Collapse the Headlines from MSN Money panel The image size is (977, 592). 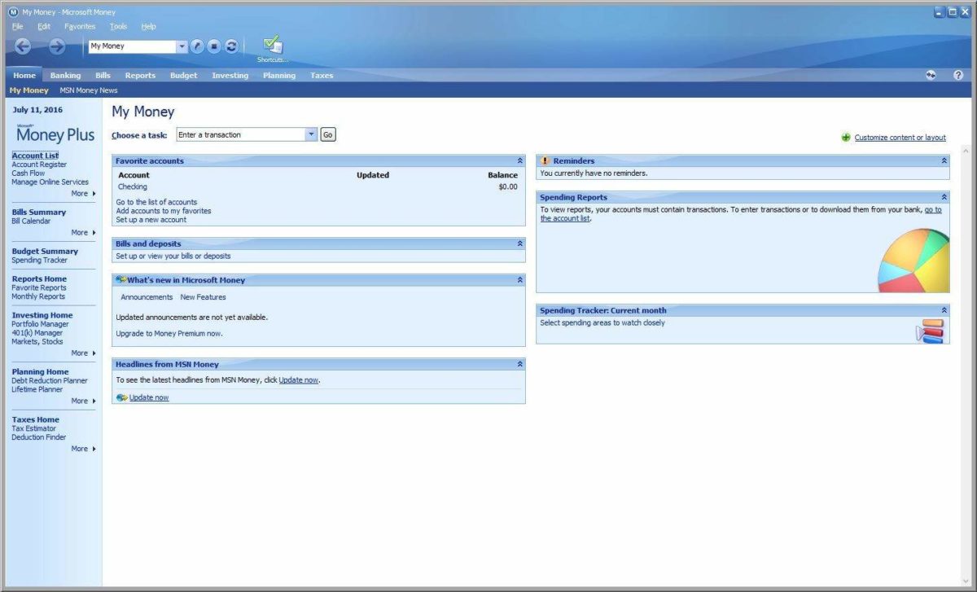click(519, 365)
